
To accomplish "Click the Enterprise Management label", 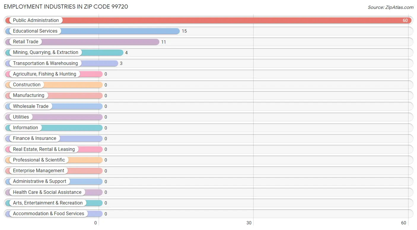I will [39, 170].
